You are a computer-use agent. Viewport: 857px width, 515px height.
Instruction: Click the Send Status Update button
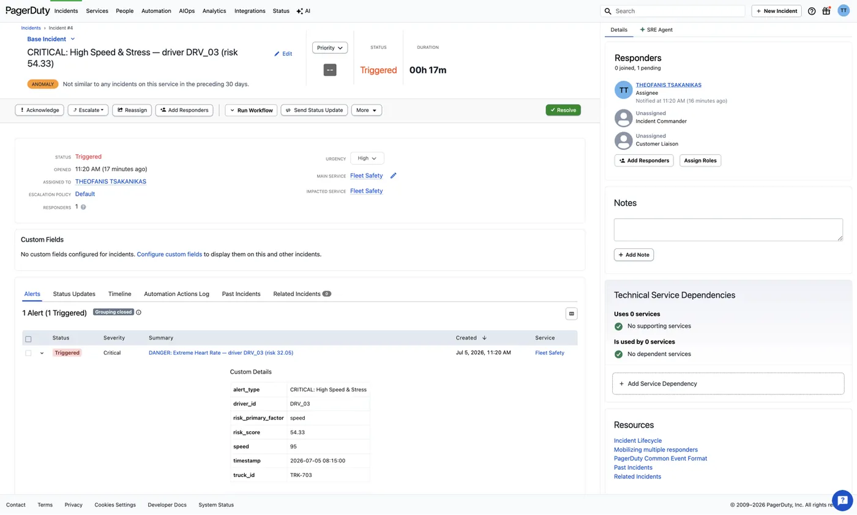[314, 110]
